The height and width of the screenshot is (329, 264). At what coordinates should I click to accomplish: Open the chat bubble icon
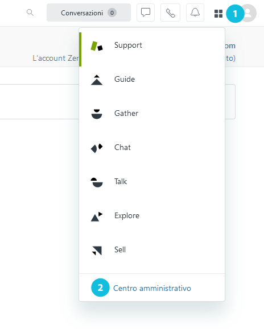(x=146, y=13)
